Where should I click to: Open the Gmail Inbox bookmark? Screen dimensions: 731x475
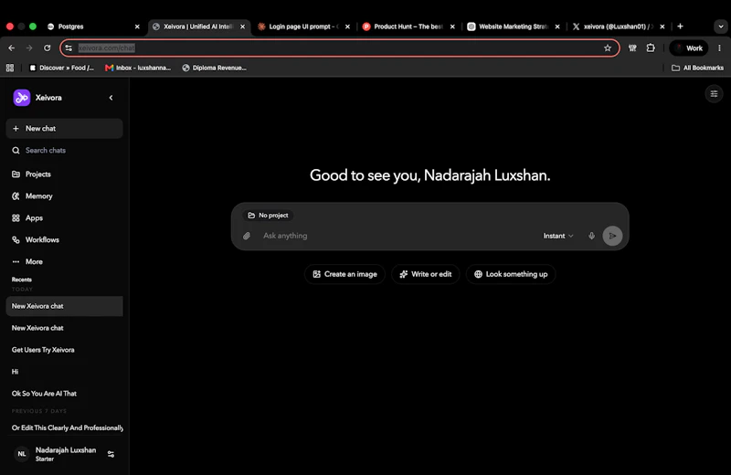pos(138,68)
